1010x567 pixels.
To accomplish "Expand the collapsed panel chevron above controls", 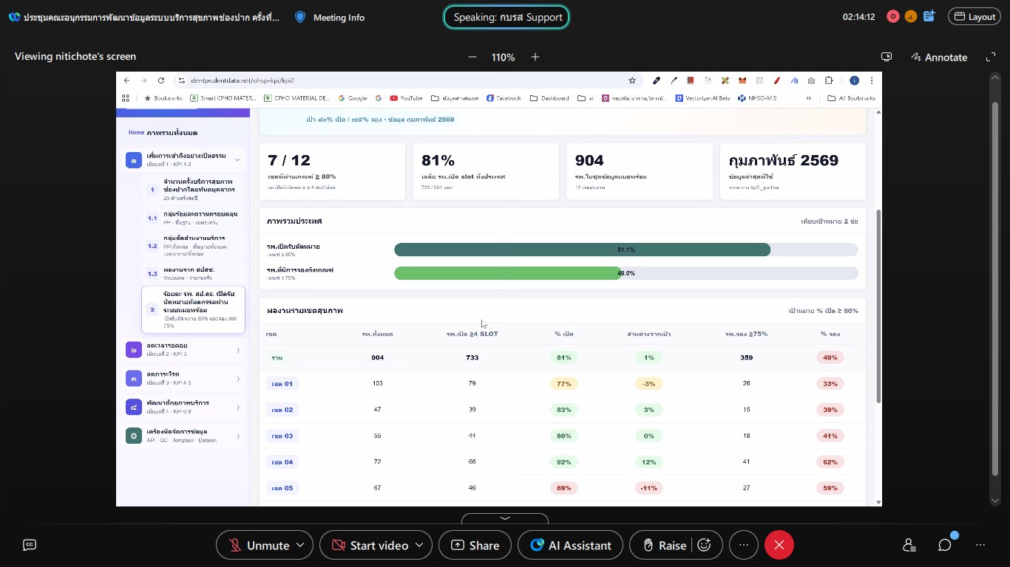I will tap(505, 519).
